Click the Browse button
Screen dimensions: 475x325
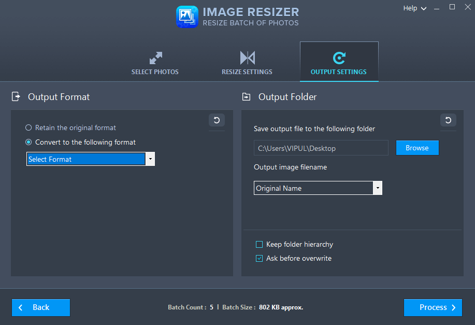pos(417,148)
